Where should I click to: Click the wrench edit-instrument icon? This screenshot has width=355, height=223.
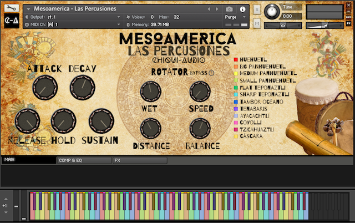pyautogui.click(x=11, y=9)
